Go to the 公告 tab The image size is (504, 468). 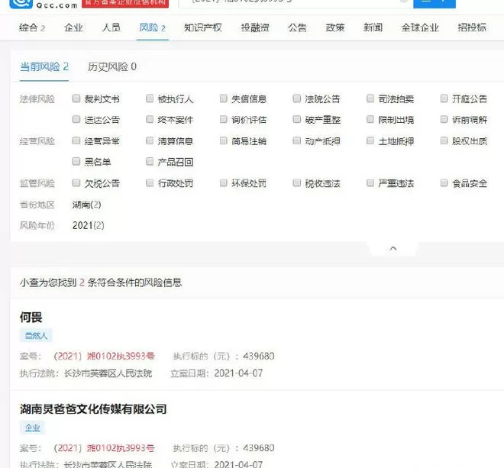click(x=297, y=27)
